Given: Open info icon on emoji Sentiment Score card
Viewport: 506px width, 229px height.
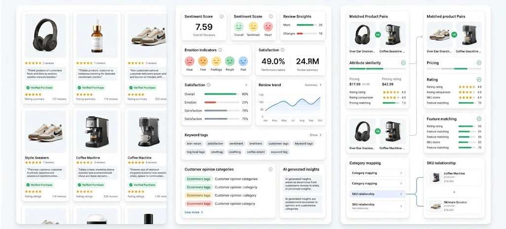Looking at the screenshot, I should click(x=271, y=16).
